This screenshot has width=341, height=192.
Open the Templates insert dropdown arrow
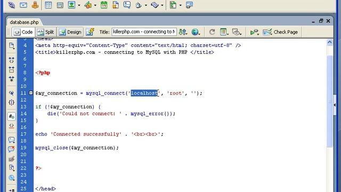click(180, 5)
